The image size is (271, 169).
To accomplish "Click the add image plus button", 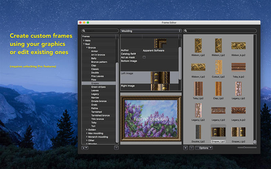I will [x=186, y=148].
